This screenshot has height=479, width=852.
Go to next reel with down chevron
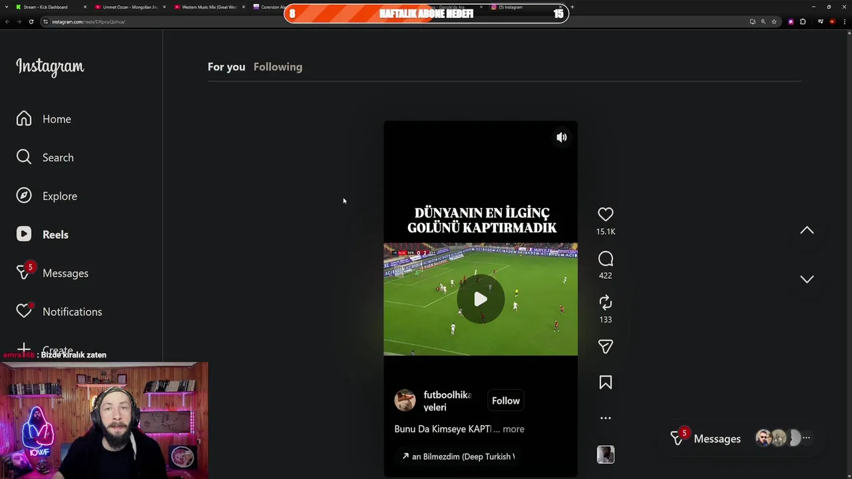point(807,279)
